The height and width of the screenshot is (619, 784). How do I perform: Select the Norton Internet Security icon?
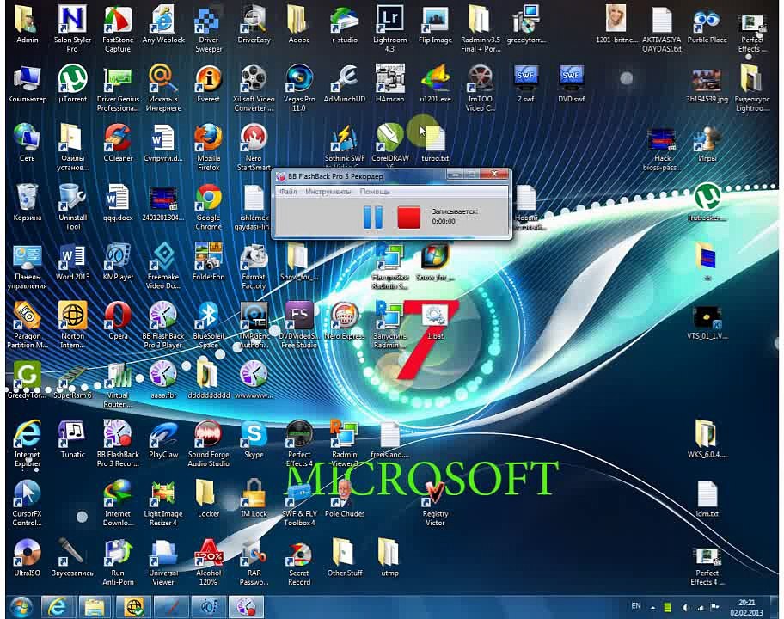[x=72, y=326]
